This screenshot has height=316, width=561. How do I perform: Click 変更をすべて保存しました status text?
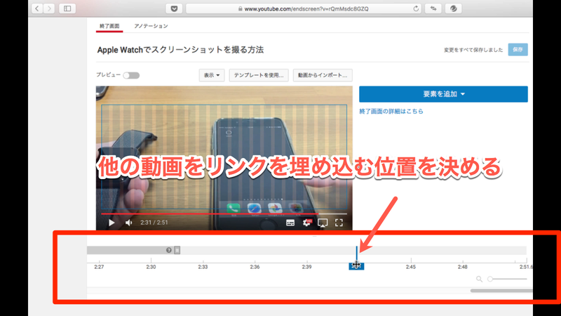(x=473, y=50)
